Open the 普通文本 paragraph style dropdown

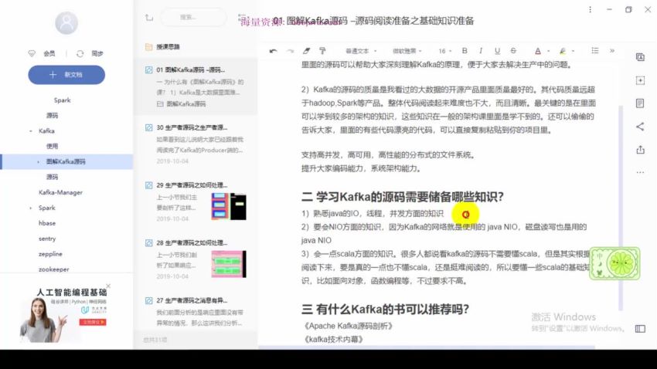361,51
